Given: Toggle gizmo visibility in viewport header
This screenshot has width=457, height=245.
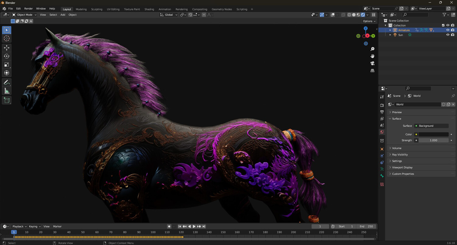Looking at the screenshot, I should 322,15.
